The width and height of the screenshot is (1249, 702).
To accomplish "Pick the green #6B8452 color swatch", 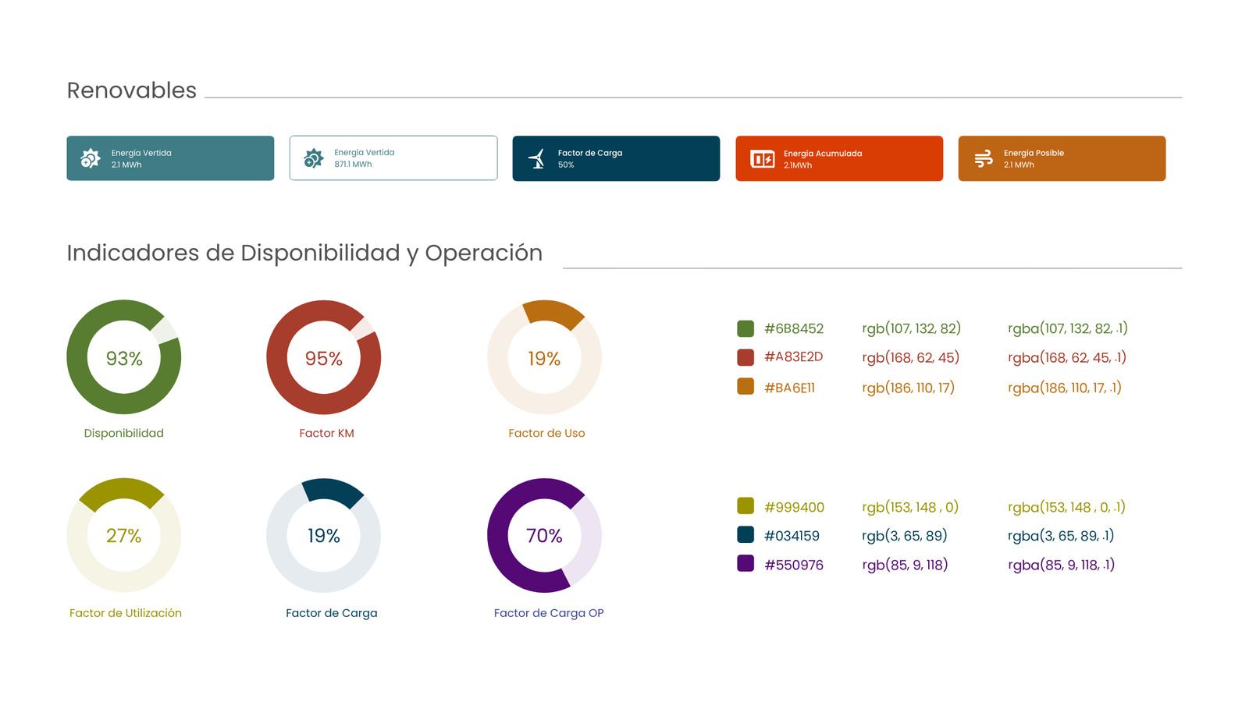I will point(745,328).
